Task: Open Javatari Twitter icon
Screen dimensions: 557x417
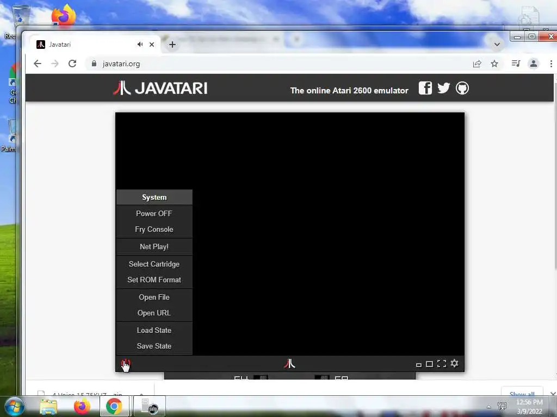Action: 444,88
